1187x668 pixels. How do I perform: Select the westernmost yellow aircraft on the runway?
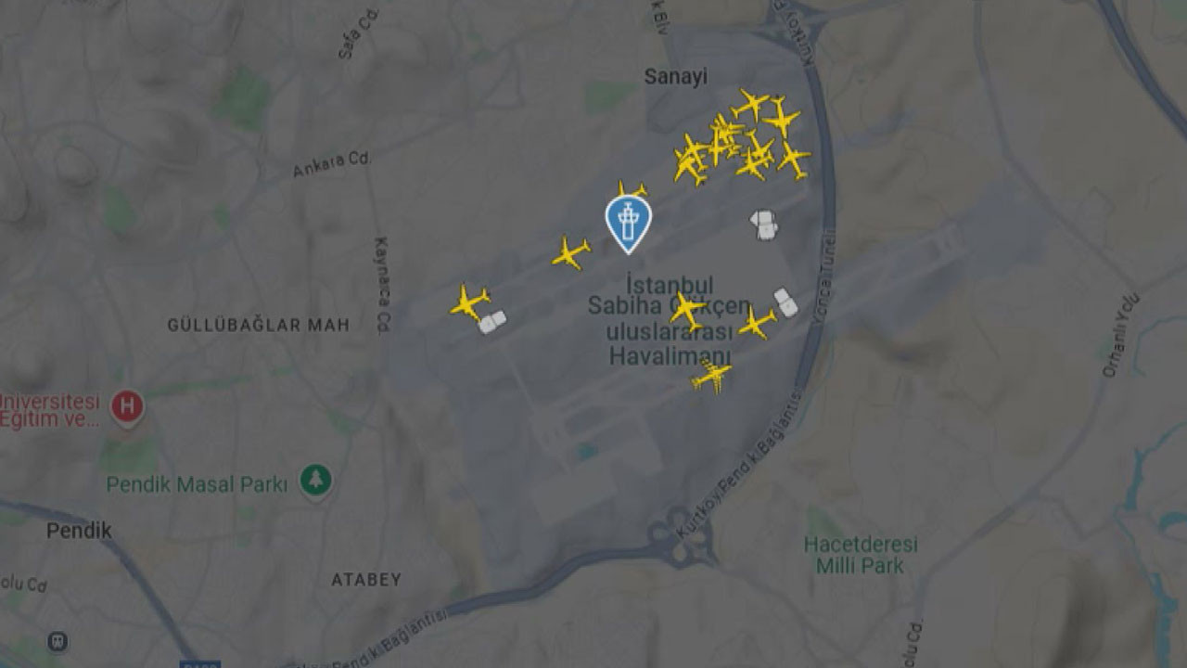click(469, 302)
